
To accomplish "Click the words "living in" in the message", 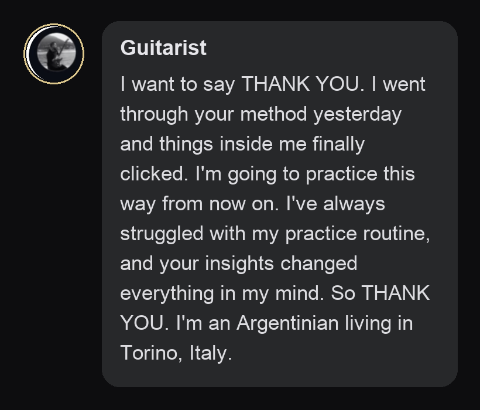I will [x=379, y=324].
